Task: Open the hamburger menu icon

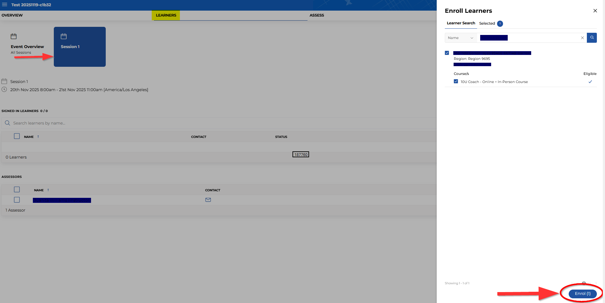Action: [x=5, y=5]
